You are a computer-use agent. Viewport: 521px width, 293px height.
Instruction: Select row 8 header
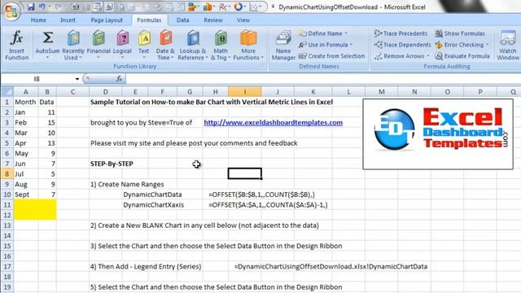(x=7, y=173)
